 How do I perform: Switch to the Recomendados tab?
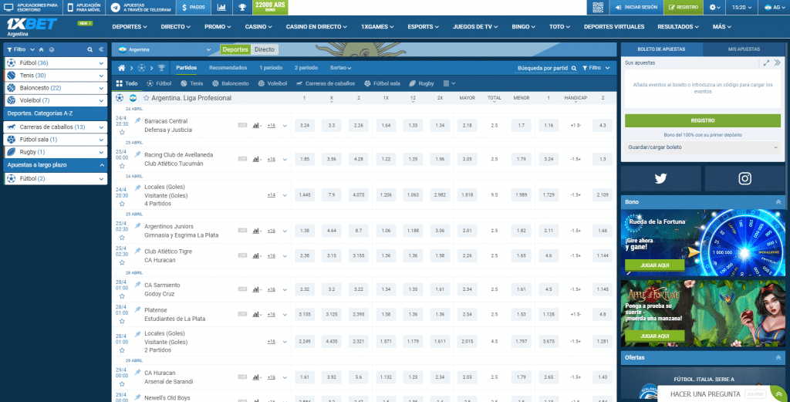click(228, 67)
